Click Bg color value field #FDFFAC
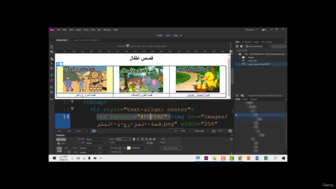Image resolution: width=336 pixels, height=189 pixels. (x=138, y=148)
